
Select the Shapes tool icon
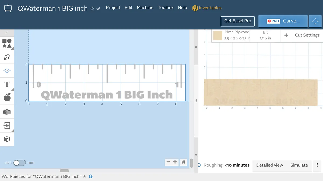point(7,43)
